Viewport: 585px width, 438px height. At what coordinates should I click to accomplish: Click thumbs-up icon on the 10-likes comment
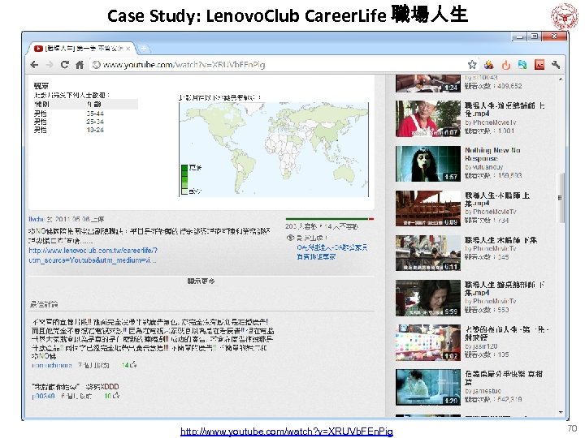pyautogui.click(x=116, y=396)
